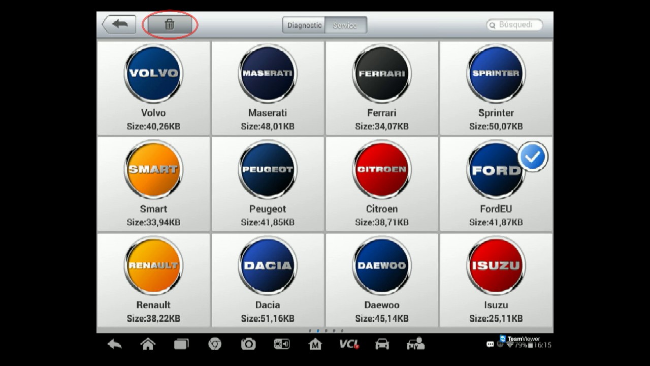Launch the Chrome browser icon
Image resolution: width=650 pixels, height=366 pixels.
click(x=215, y=344)
